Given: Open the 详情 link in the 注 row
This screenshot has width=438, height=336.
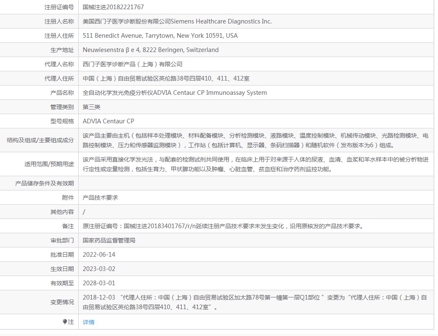Looking at the screenshot, I should click(x=88, y=322).
